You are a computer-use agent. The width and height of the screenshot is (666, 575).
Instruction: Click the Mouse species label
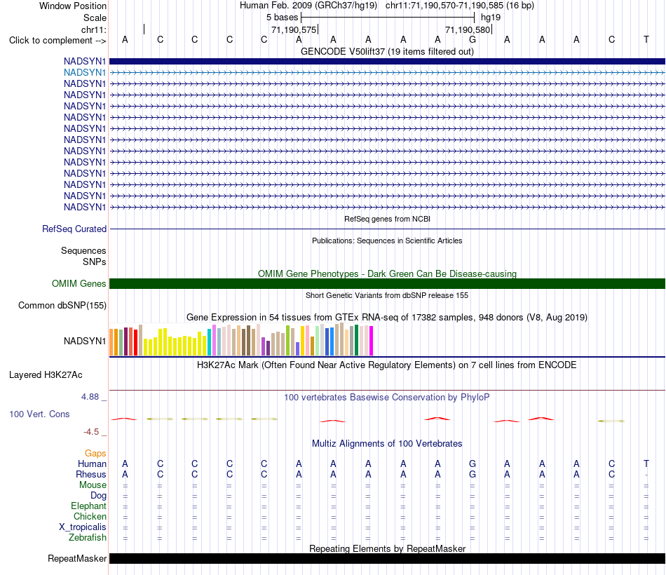point(93,485)
